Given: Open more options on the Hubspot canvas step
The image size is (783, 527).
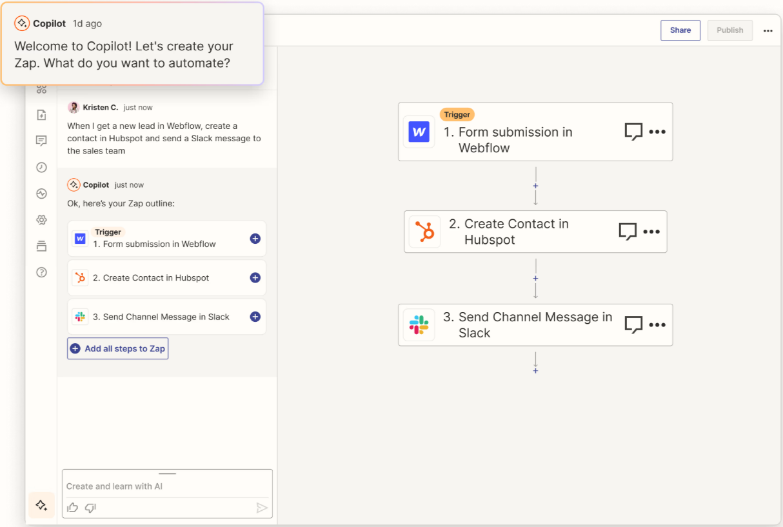Looking at the screenshot, I should (651, 232).
